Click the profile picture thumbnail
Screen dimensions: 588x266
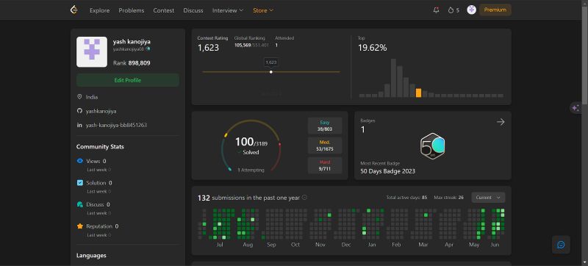coord(92,51)
